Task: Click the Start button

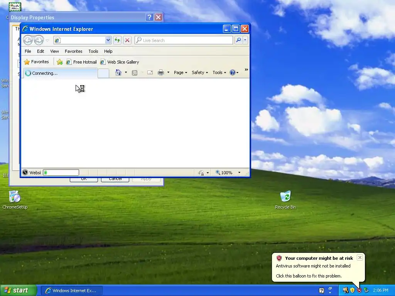Action: click(19, 290)
